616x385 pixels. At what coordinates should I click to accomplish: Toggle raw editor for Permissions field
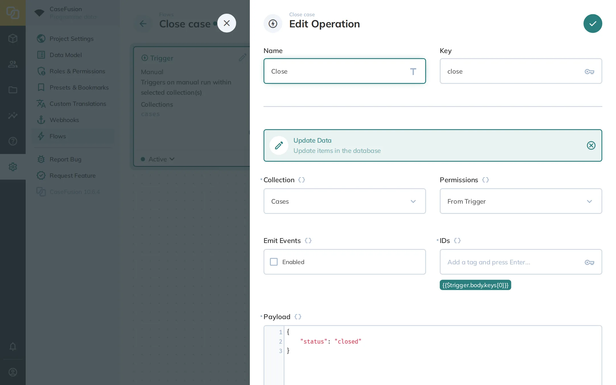pos(485,180)
